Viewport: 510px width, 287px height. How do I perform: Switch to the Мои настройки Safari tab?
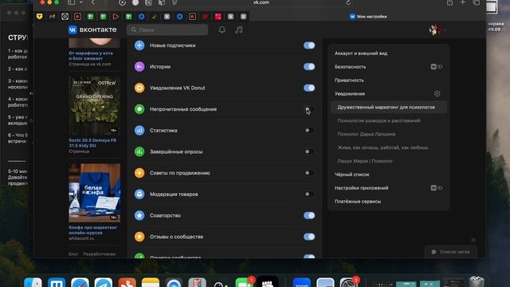368,16
